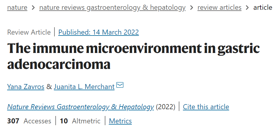Screen dimensions: 280x129
Task: Click the word adenocarcinoma in the title
Action: [59, 64]
